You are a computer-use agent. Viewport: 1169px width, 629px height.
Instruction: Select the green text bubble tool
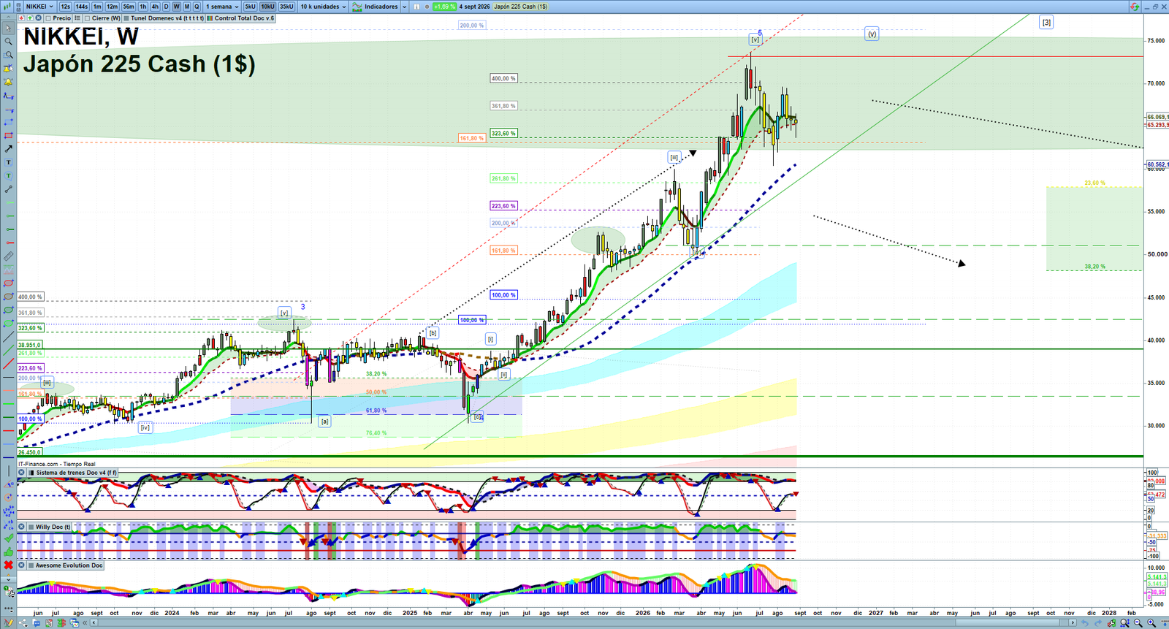(x=9, y=175)
